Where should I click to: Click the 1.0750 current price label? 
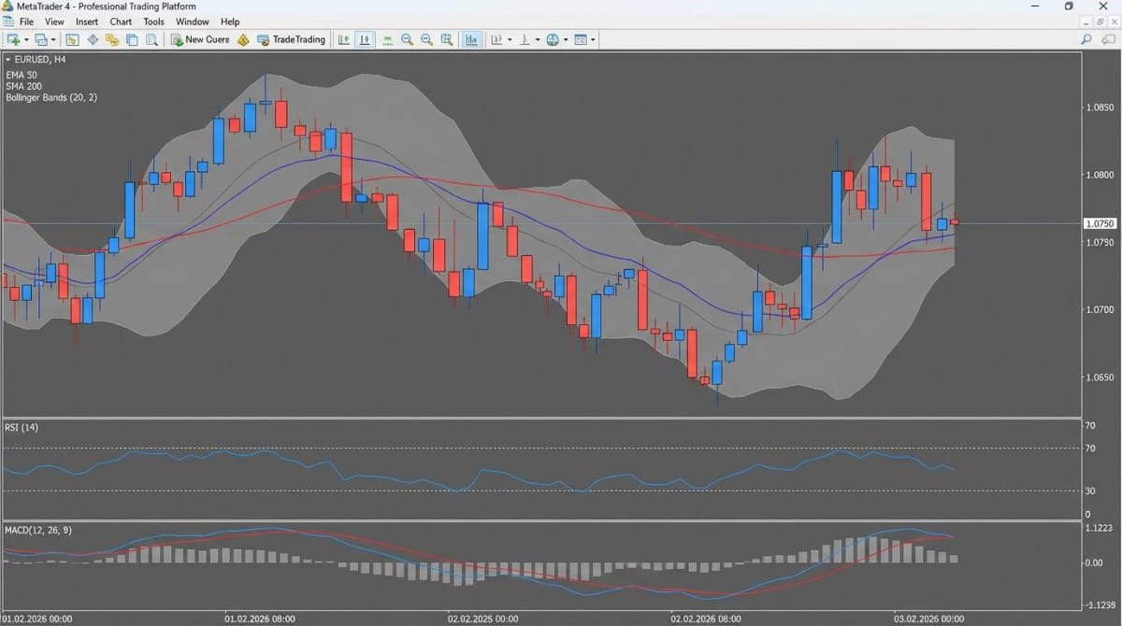point(1100,223)
